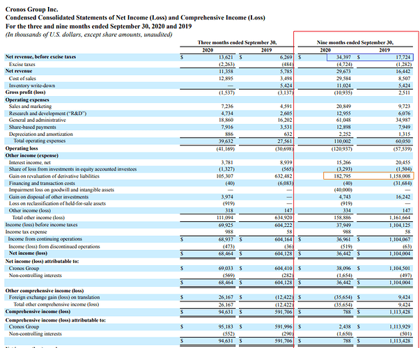Click the "Income tax expense" row label
Image resolution: width=420 pixels, height=348 pixels.
pyautogui.click(x=26, y=232)
